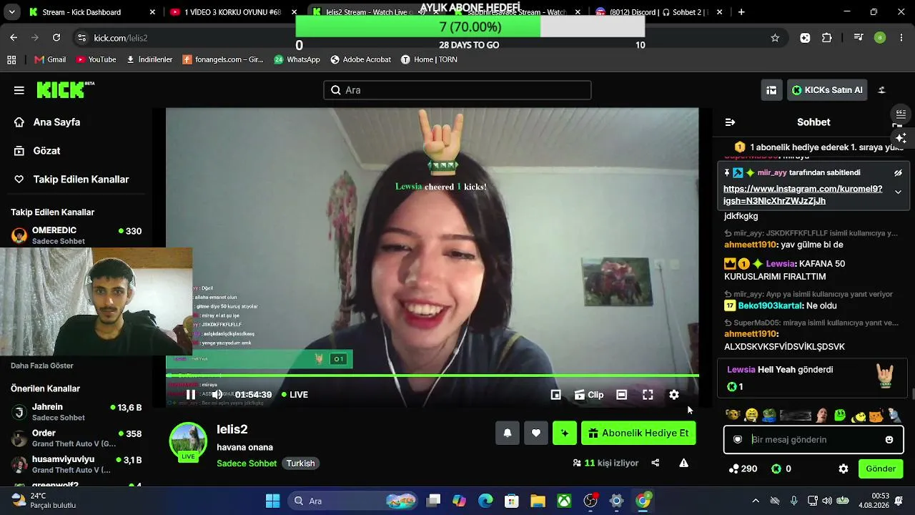This screenshot has width=915, height=515.
Task: Open the 290 channel points balance
Action: click(x=743, y=469)
